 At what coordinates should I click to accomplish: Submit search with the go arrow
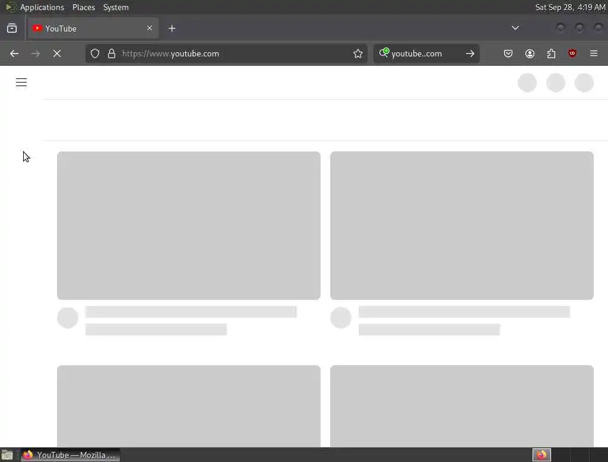pyautogui.click(x=470, y=53)
